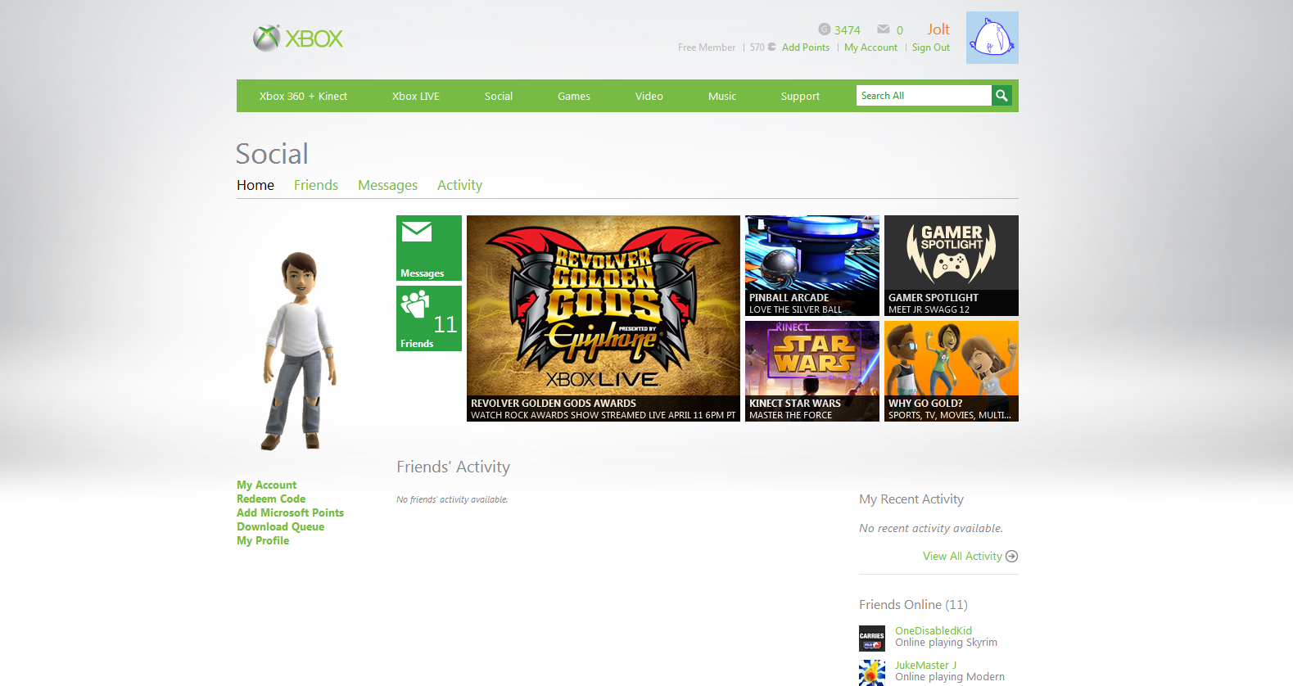The width and height of the screenshot is (1293, 686).
Task: Click the My Recent Activity heading
Action: coord(911,499)
